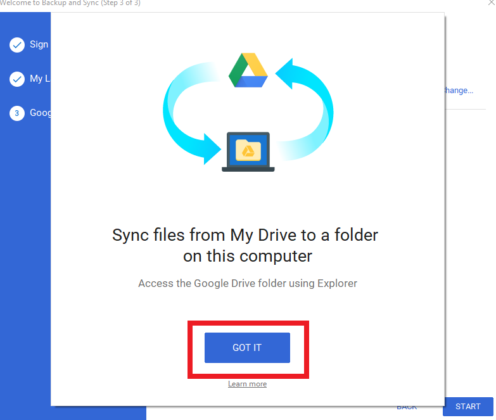Image resolution: width=496 pixels, height=420 pixels.
Task: Click the laptop with Drive folder illustration
Action: click(248, 152)
